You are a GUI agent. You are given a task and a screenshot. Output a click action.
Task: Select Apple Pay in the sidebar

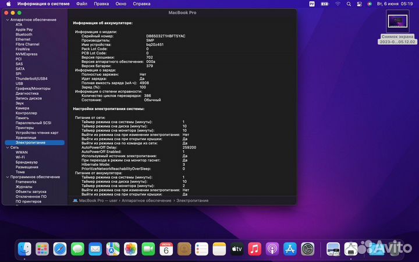[x=24, y=30]
